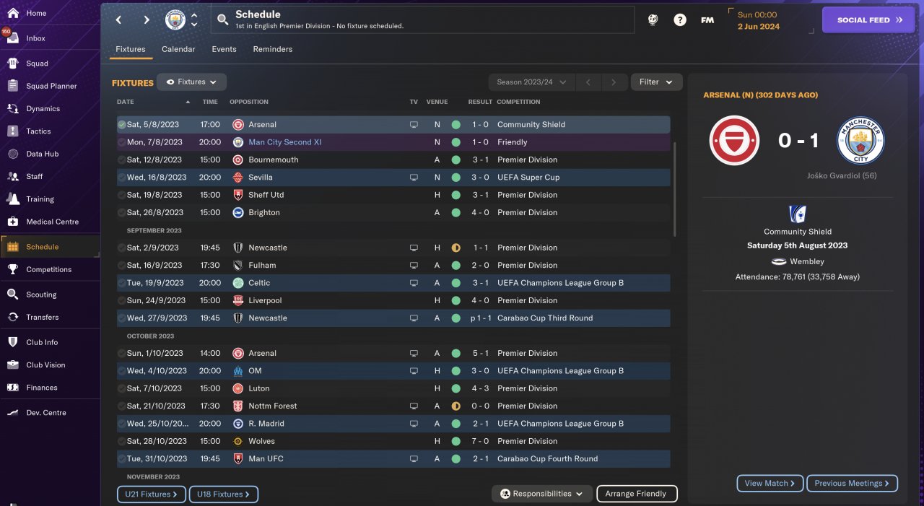924x506 pixels.
Task: Open the Medical Centre sidebar icon
Action: click(x=12, y=222)
